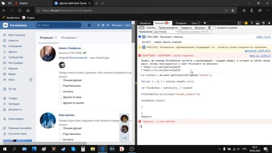Viewport: 272px width, 153px height.
Task: Check Лучшие друзья for Кира
Action: (x=60, y=128)
